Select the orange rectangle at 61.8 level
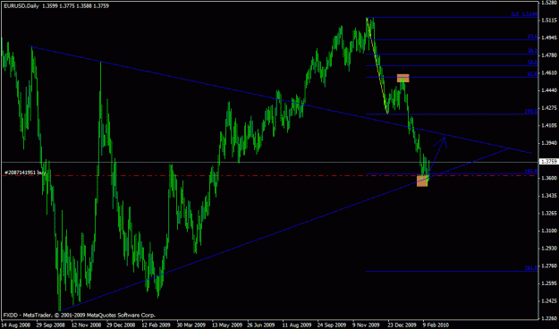The width and height of the screenshot is (559, 329). pos(403,78)
